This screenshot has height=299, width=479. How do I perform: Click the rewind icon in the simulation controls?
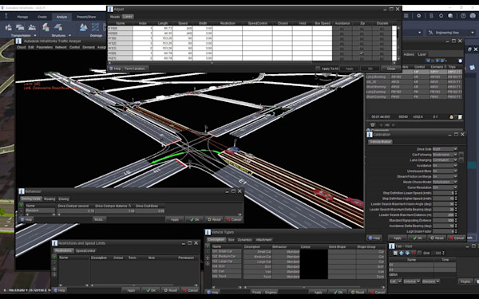(x=428, y=61)
